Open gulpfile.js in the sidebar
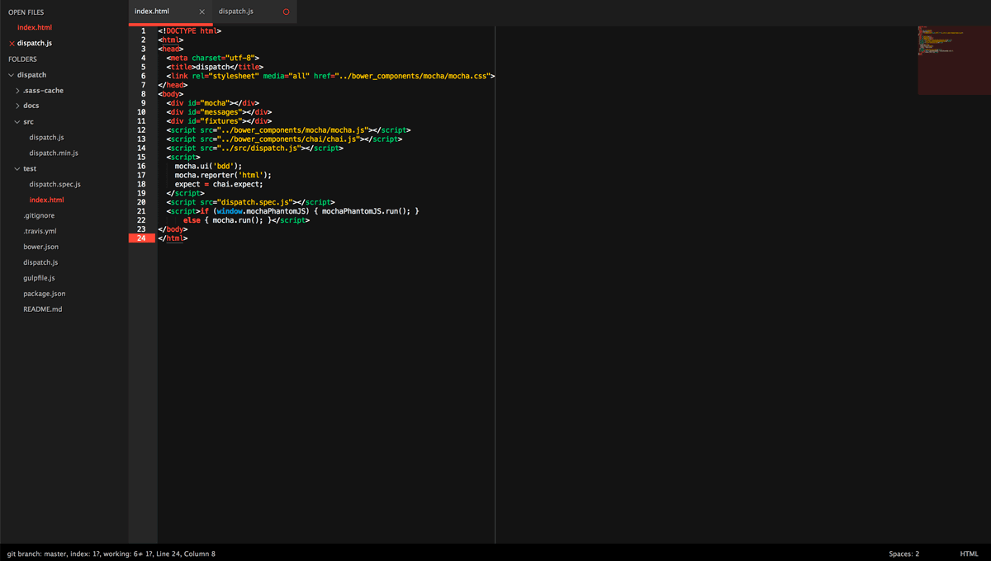This screenshot has width=991, height=561. click(39, 278)
